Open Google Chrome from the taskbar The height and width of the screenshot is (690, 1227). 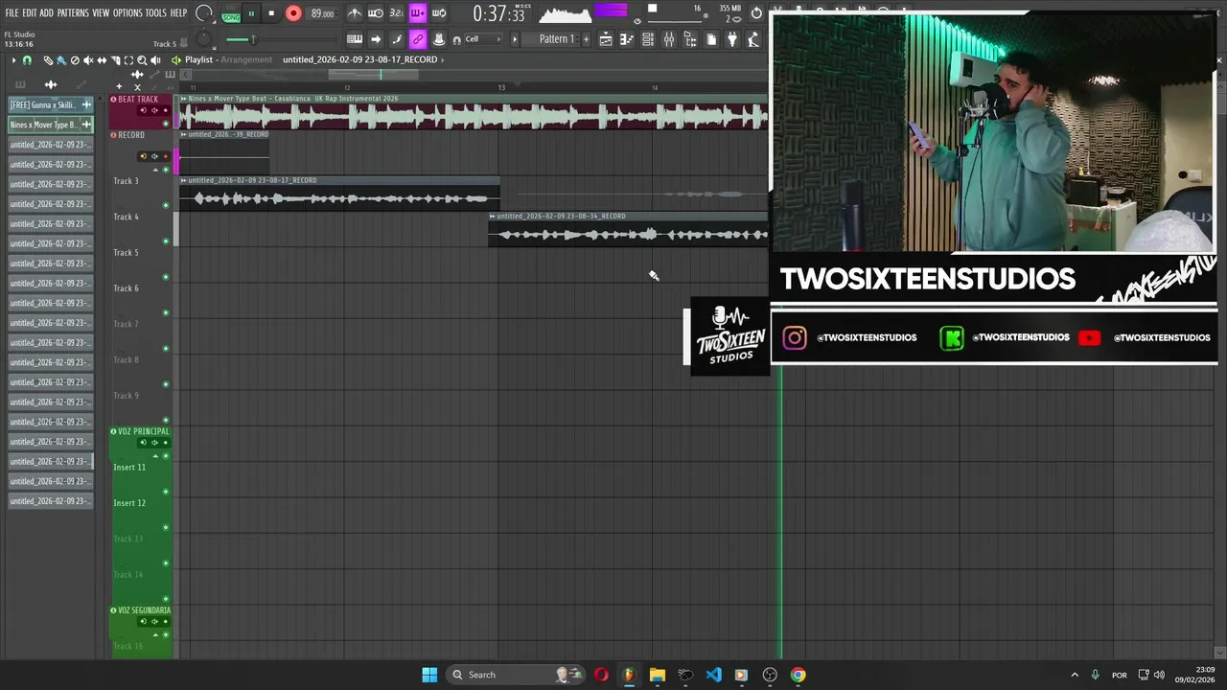click(798, 675)
